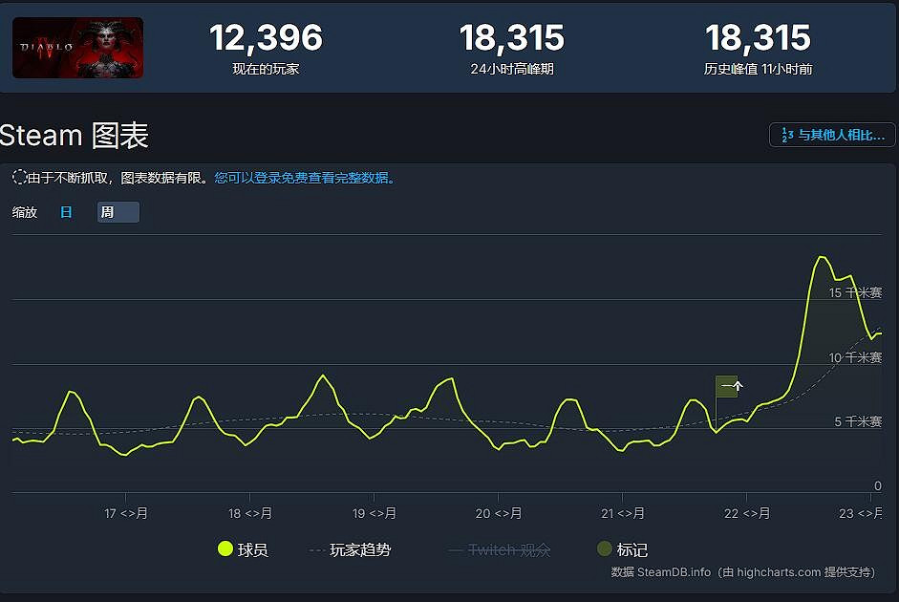The height and width of the screenshot is (602, 899).
Task: Click the Twitch 观众 legend line icon
Action: [458, 549]
